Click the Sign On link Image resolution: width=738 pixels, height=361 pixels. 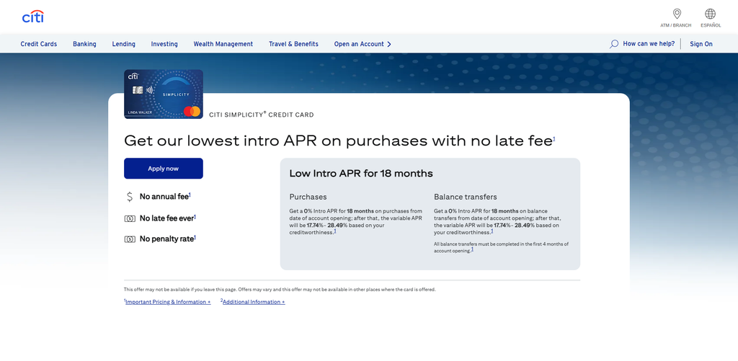pos(701,44)
